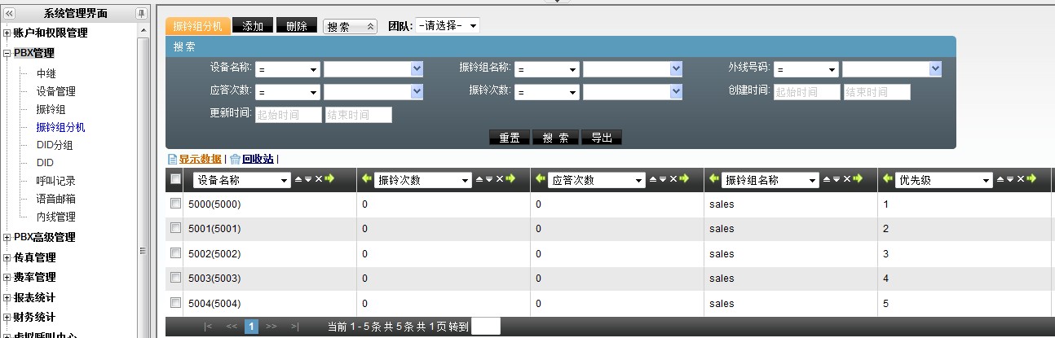This screenshot has width=1055, height=338.
Task: Open 设备管理 in the sidebar menu
Action: (x=55, y=91)
